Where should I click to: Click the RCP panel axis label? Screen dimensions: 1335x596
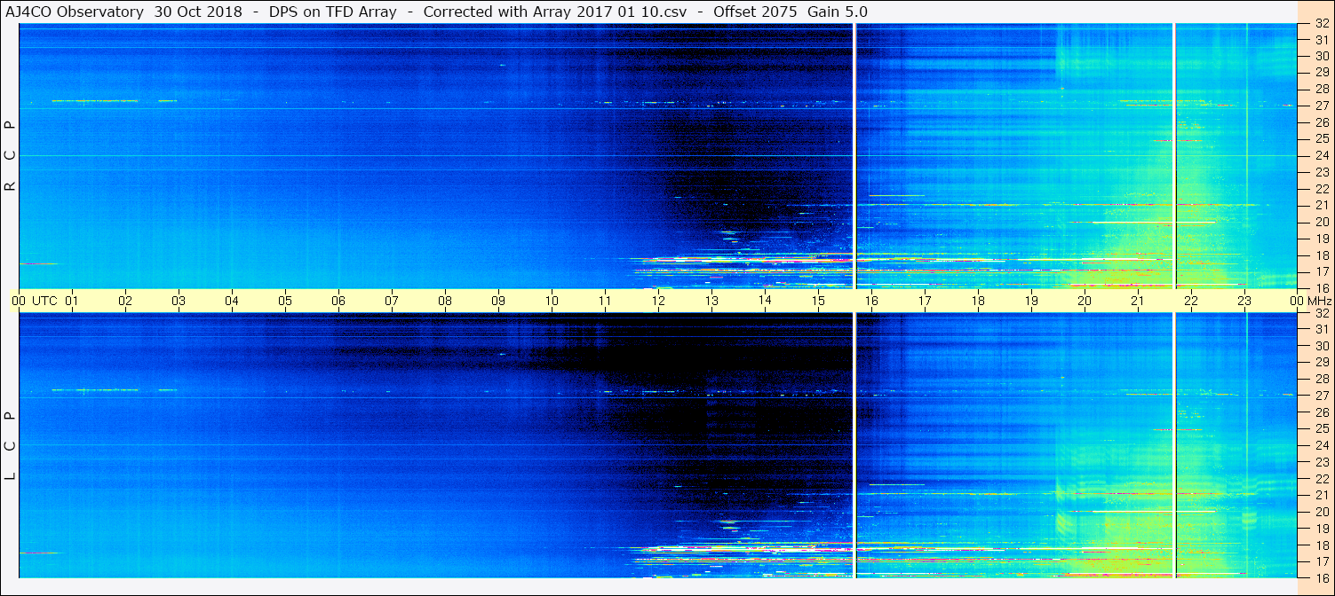coord(11,156)
